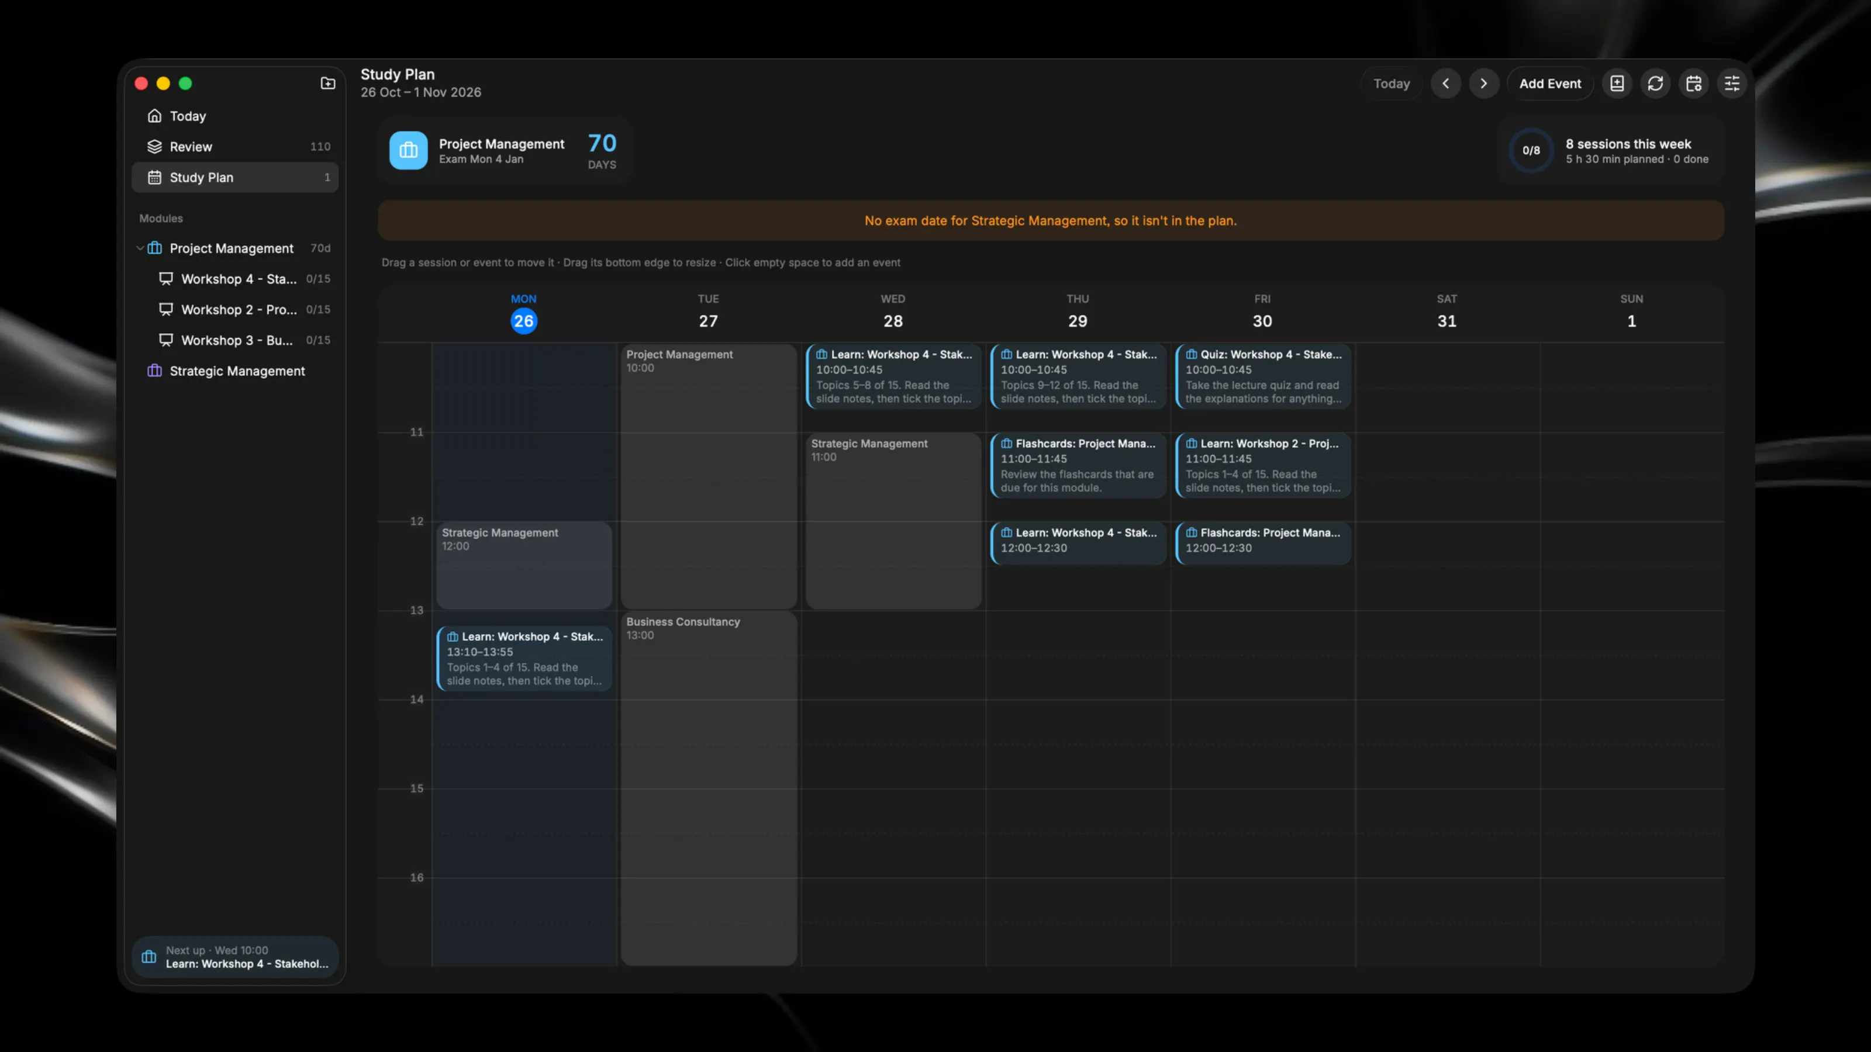
Task: Select Project Management module in sidebar
Action: point(234,248)
